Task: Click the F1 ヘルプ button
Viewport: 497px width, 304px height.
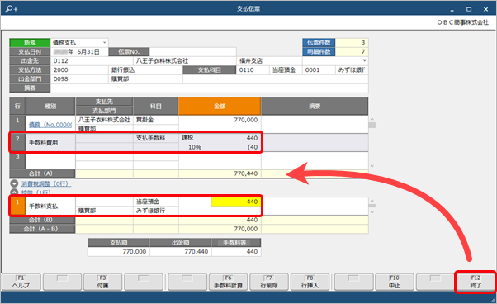Action: pyautogui.click(x=21, y=282)
